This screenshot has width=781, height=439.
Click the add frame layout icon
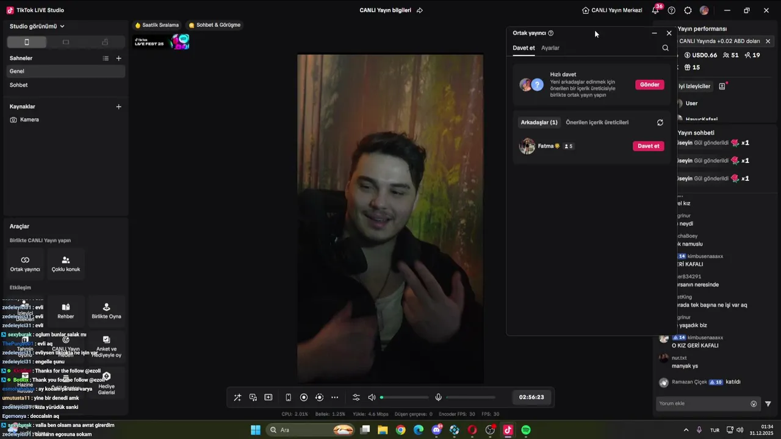268,398
